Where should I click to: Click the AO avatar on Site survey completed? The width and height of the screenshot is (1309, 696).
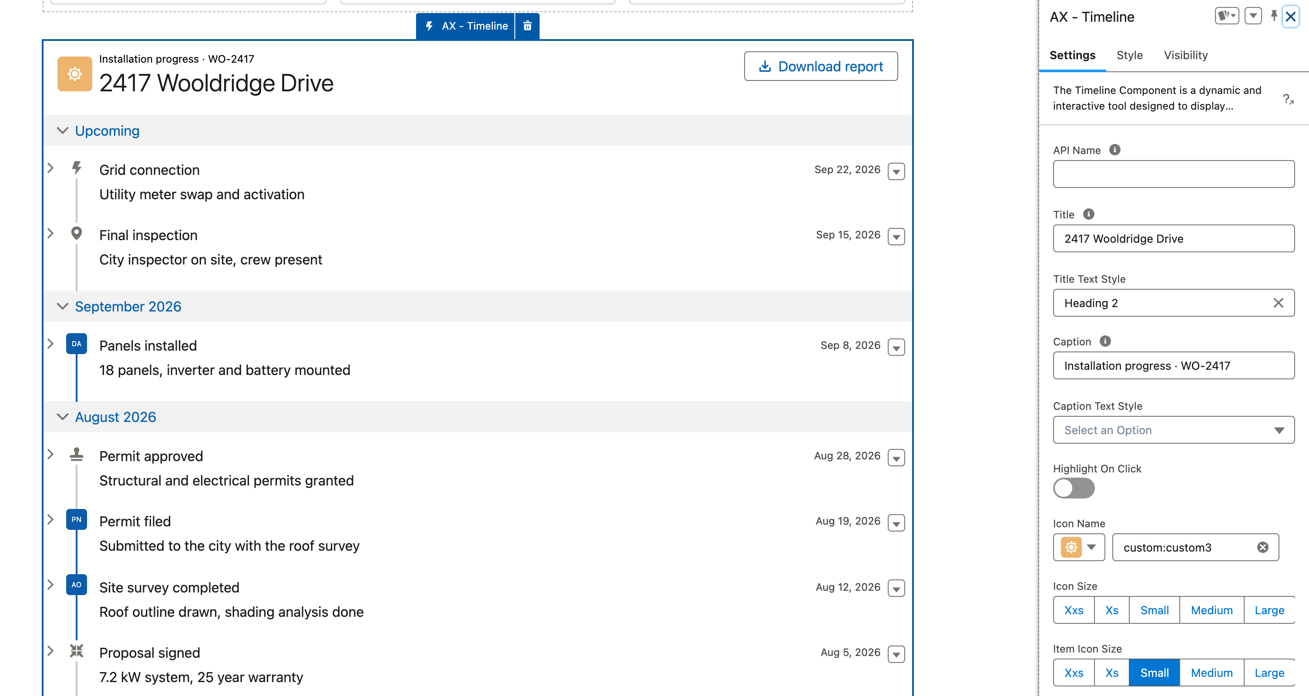[77, 585]
